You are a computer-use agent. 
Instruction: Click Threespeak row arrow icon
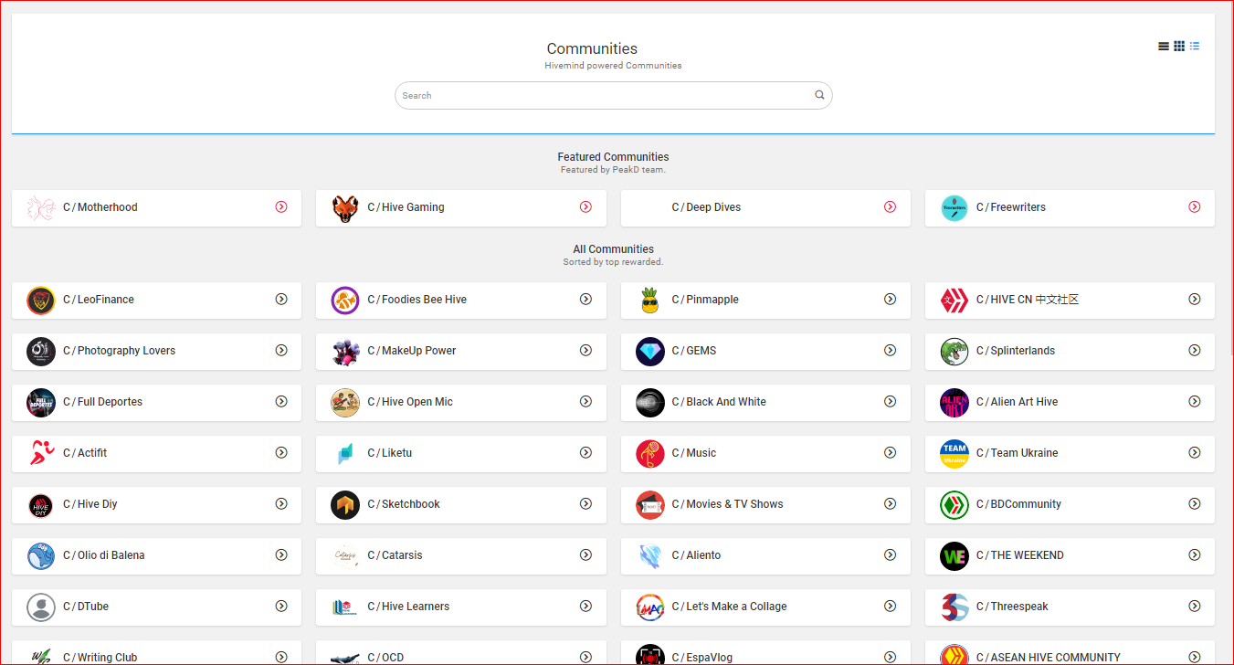(x=1194, y=607)
